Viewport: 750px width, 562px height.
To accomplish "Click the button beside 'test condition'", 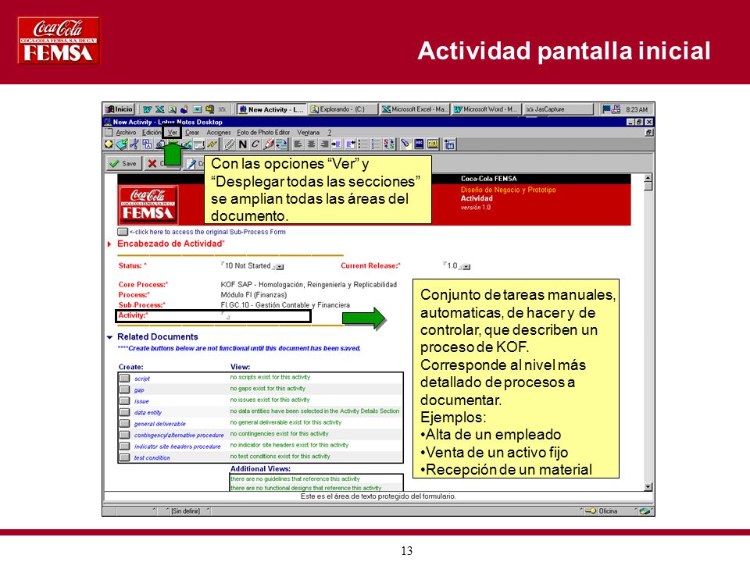I will (x=124, y=457).
